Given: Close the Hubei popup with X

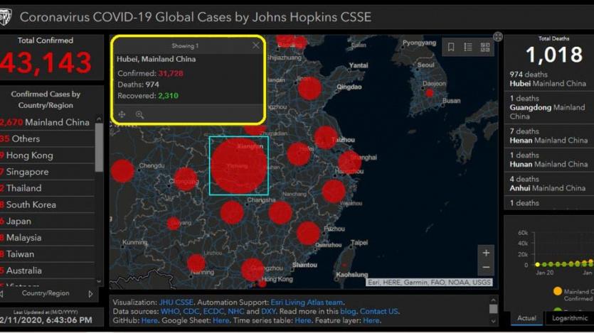Looking at the screenshot, I should point(256,45).
